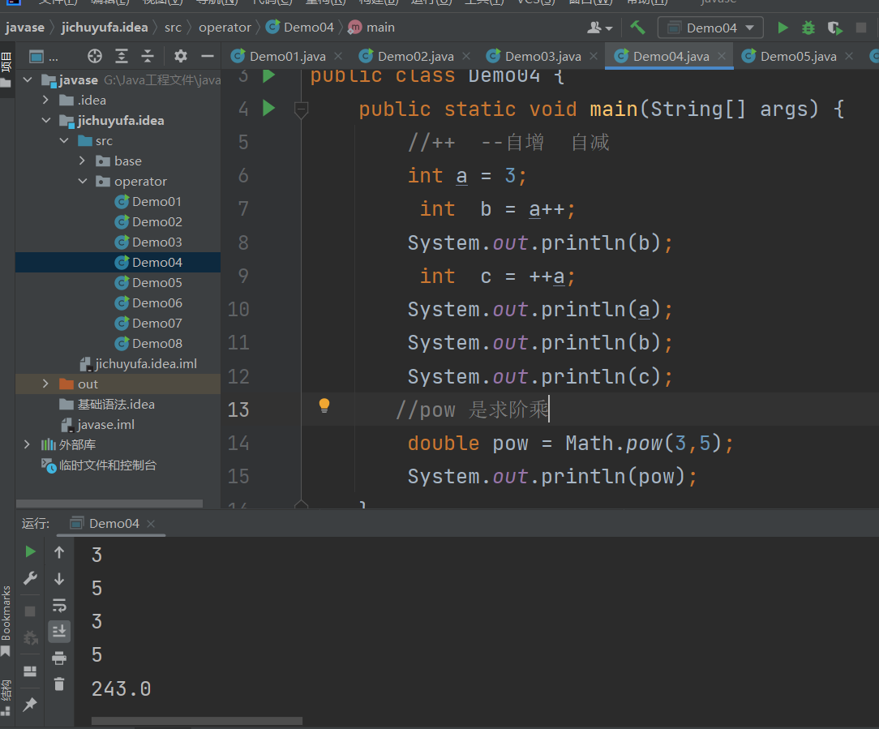The width and height of the screenshot is (879, 729).
Task: Expand the out folder in the tree
Action: pos(46,384)
